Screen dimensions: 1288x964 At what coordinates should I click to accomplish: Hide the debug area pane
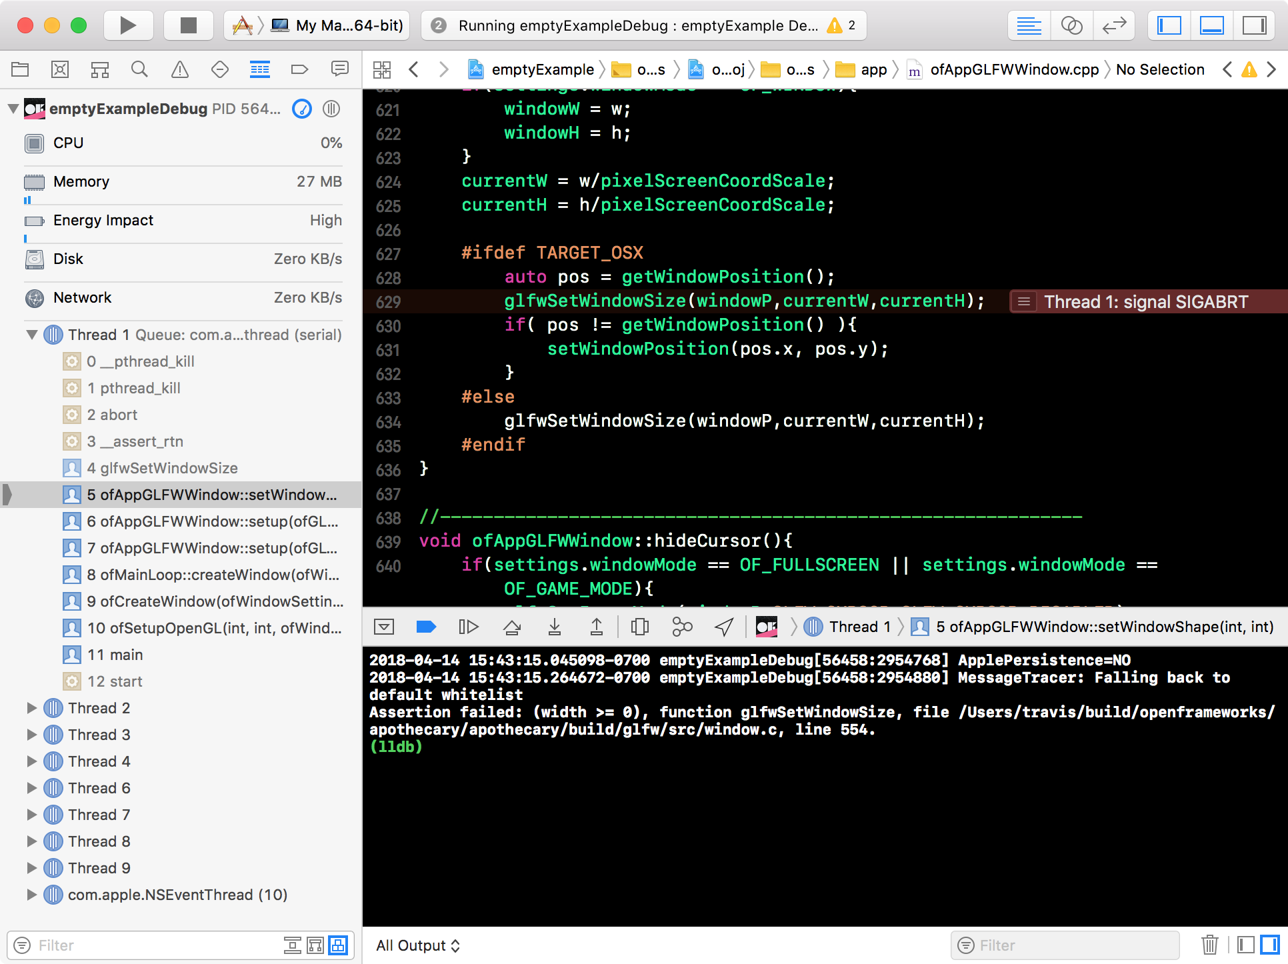point(1212,25)
